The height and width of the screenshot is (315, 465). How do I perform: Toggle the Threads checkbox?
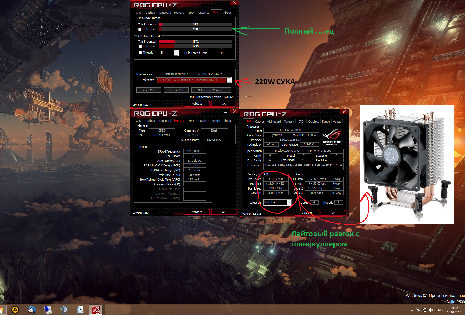point(140,53)
